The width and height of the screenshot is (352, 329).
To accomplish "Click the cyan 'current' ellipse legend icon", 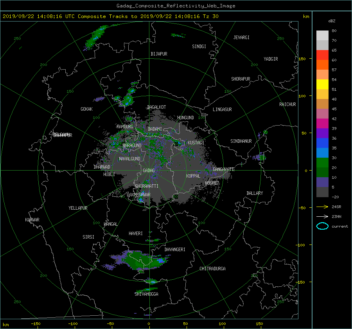I will 322,226.
